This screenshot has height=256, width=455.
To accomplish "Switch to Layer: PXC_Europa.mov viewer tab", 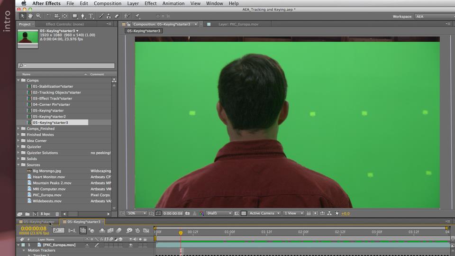I will 238,24.
